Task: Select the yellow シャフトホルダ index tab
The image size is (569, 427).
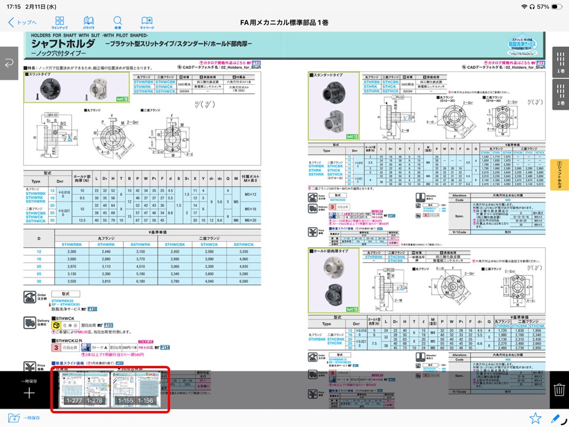Action: [560, 175]
